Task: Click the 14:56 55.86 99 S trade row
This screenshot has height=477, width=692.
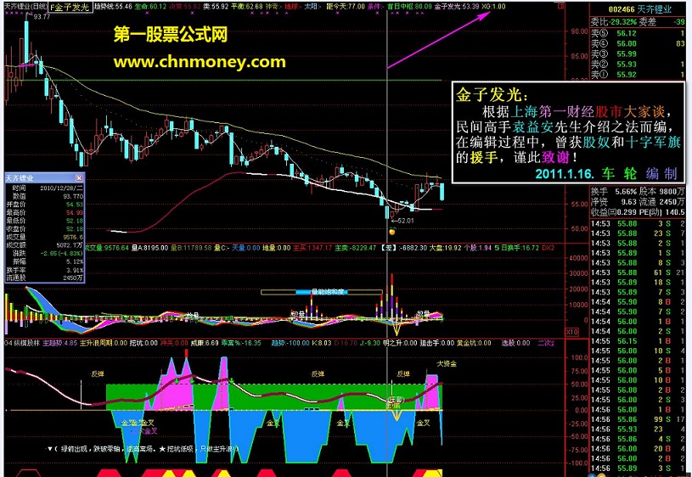Action: click(x=639, y=419)
